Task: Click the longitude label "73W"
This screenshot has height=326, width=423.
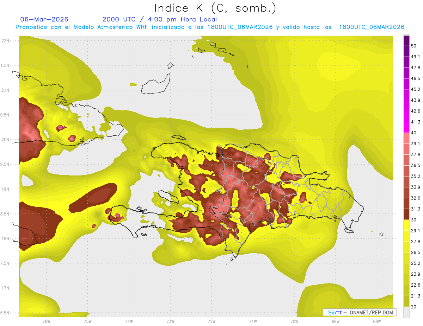Action: [x=170, y=321]
